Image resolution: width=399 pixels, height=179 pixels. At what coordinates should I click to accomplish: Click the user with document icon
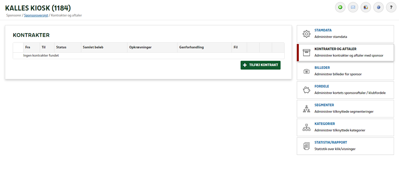(366, 7)
